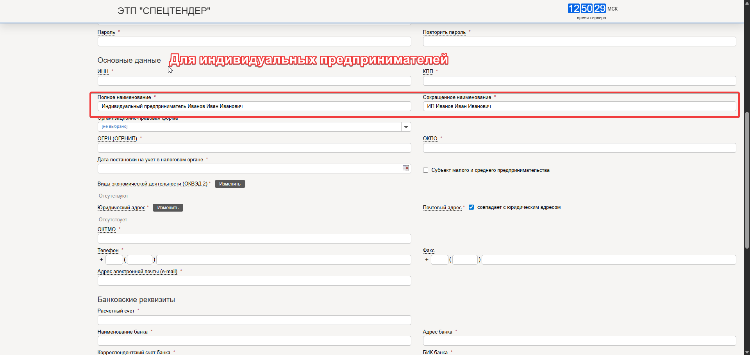The image size is (750, 355).
Task: Focus the e-mail address input field
Action: (254, 281)
